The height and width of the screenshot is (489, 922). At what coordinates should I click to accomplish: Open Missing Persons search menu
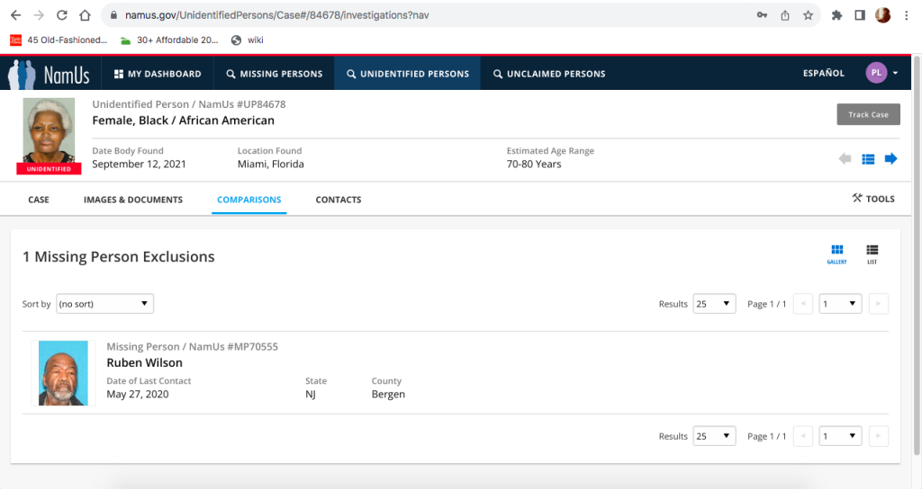click(274, 74)
